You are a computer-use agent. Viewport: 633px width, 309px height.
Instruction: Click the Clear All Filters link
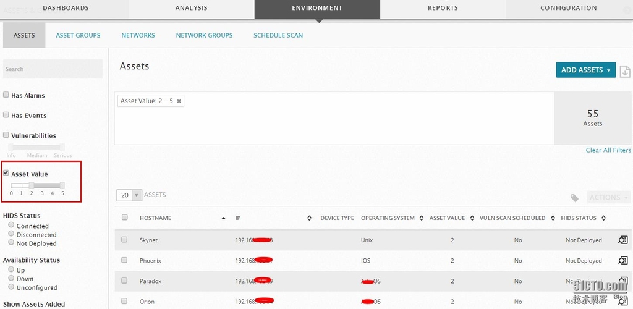(x=608, y=150)
